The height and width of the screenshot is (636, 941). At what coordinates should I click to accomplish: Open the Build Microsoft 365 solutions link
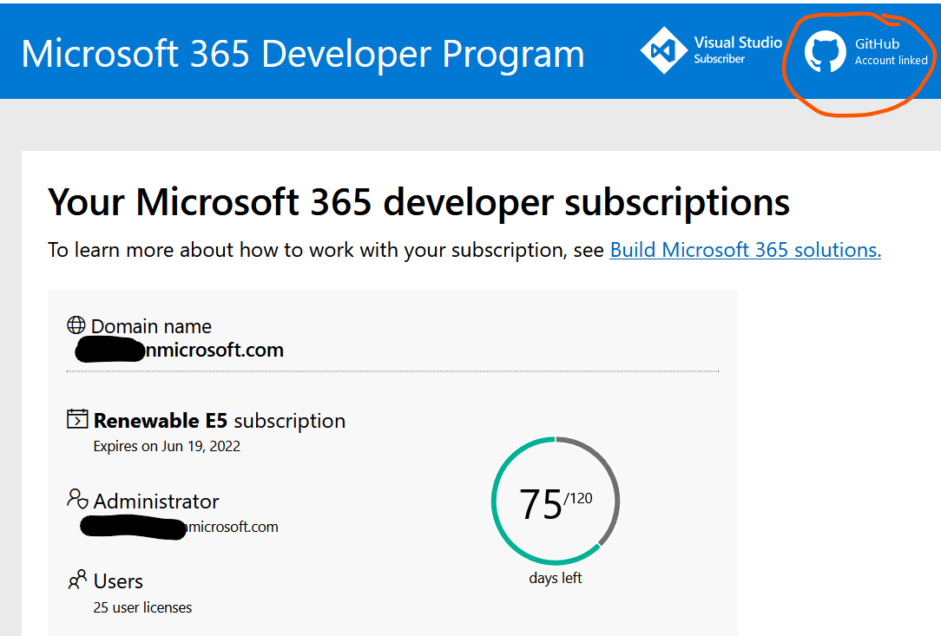tap(745, 250)
